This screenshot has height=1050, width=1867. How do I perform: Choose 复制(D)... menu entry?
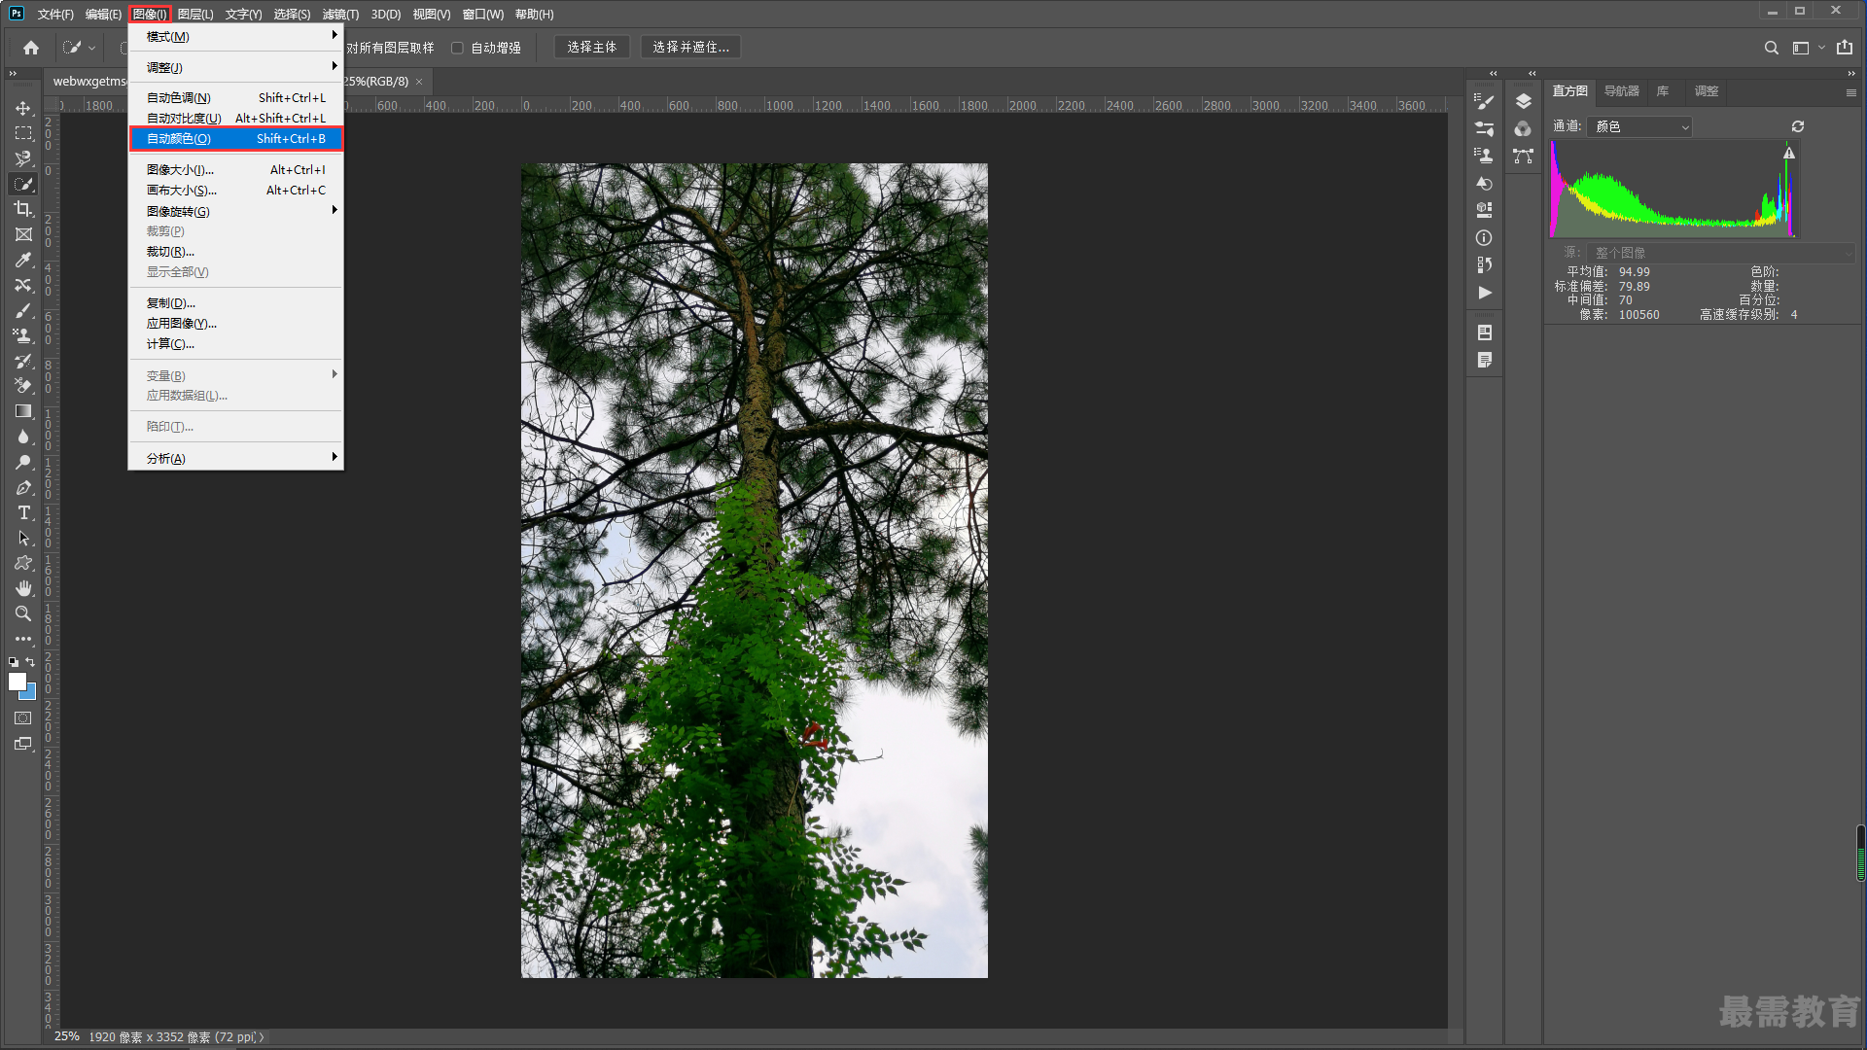[236, 302]
